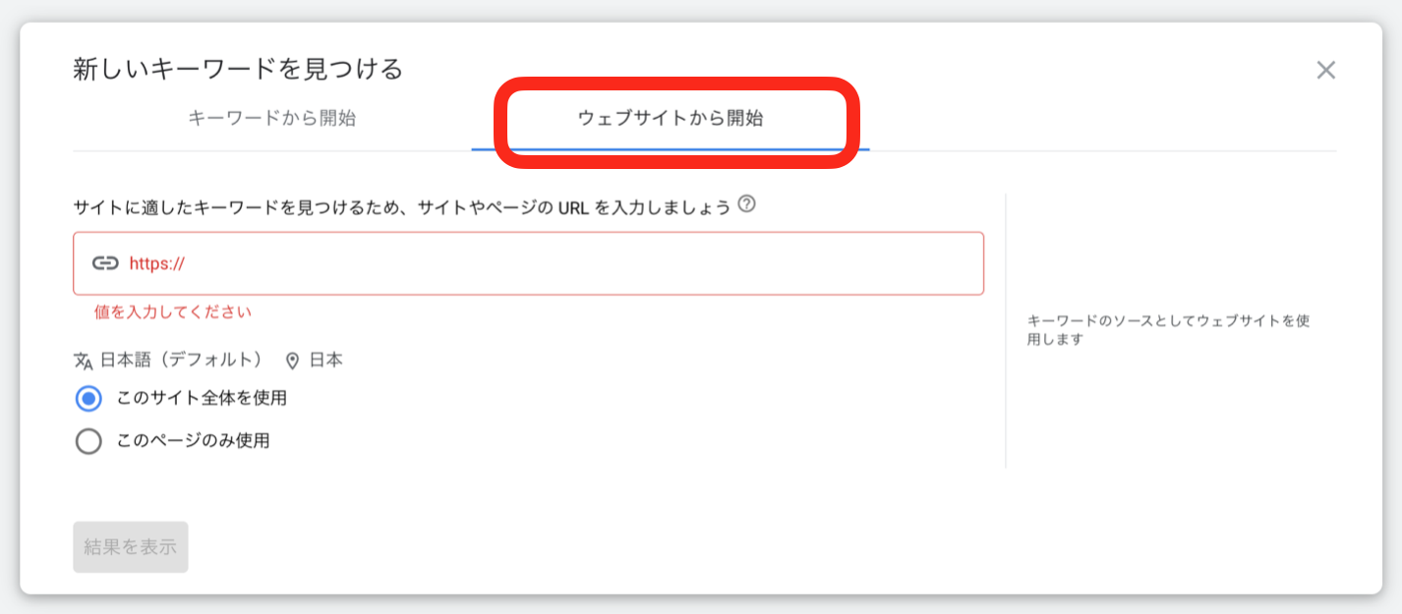Click the このサイト全体を使用 label text
Screen dimensions: 1402x614
(202, 399)
